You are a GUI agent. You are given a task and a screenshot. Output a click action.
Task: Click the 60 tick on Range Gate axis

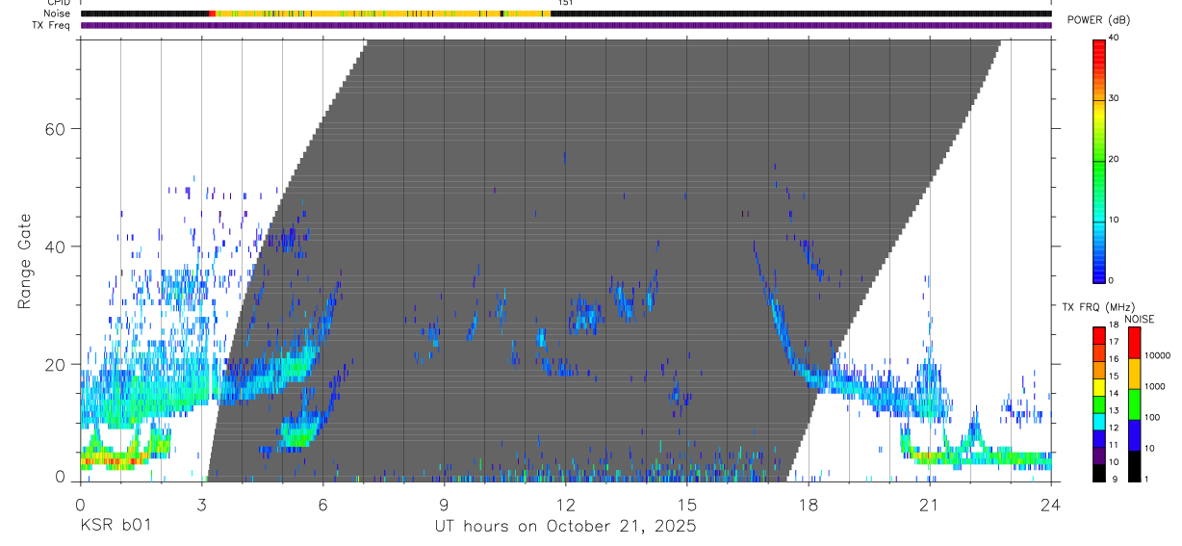pyautogui.click(x=55, y=129)
